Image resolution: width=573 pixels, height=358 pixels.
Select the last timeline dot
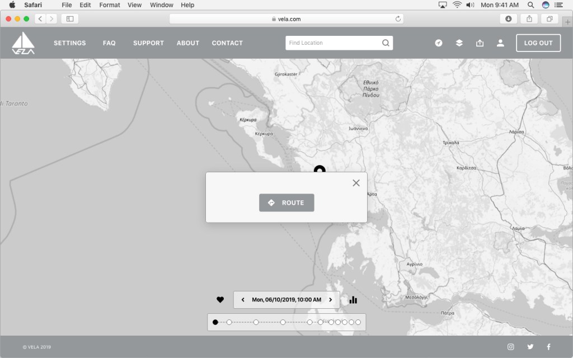point(358,322)
